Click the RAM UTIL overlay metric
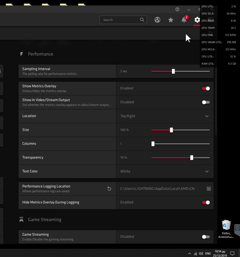The width and height of the screenshot is (240, 257). tap(219, 64)
